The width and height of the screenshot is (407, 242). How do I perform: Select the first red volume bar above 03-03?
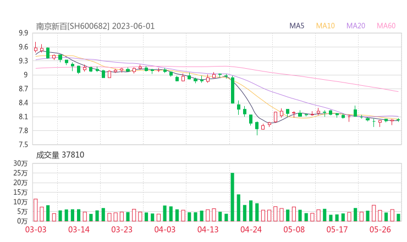[36, 210]
